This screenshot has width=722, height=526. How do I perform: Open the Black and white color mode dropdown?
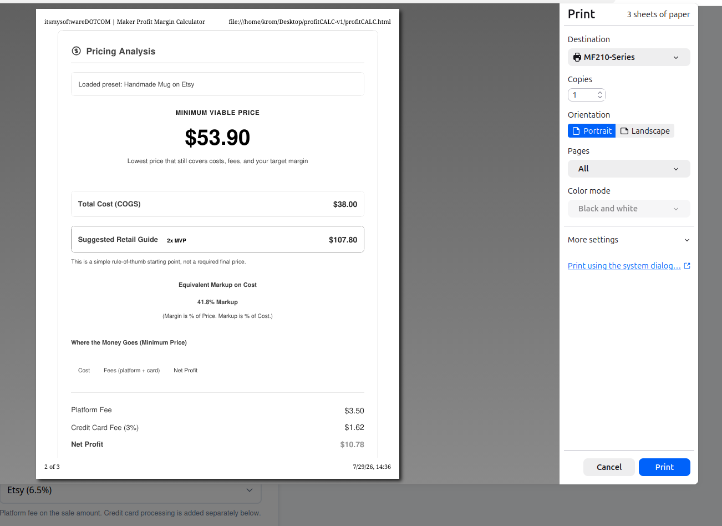point(629,209)
